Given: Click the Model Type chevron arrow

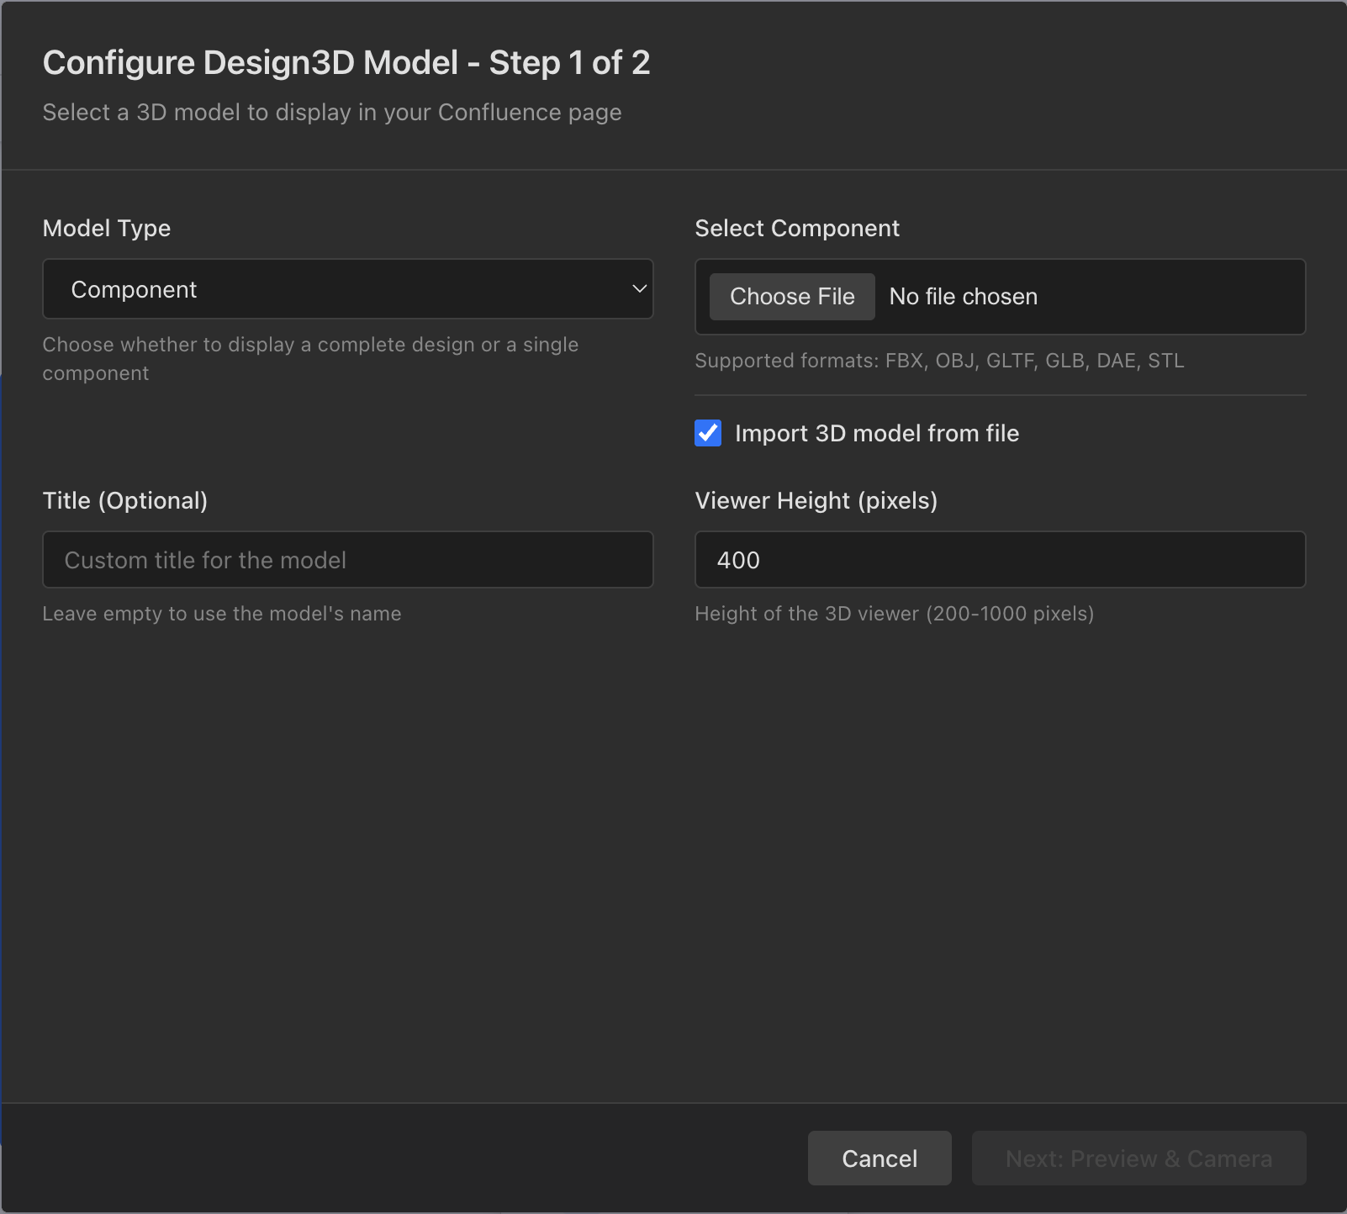Looking at the screenshot, I should pos(638,288).
